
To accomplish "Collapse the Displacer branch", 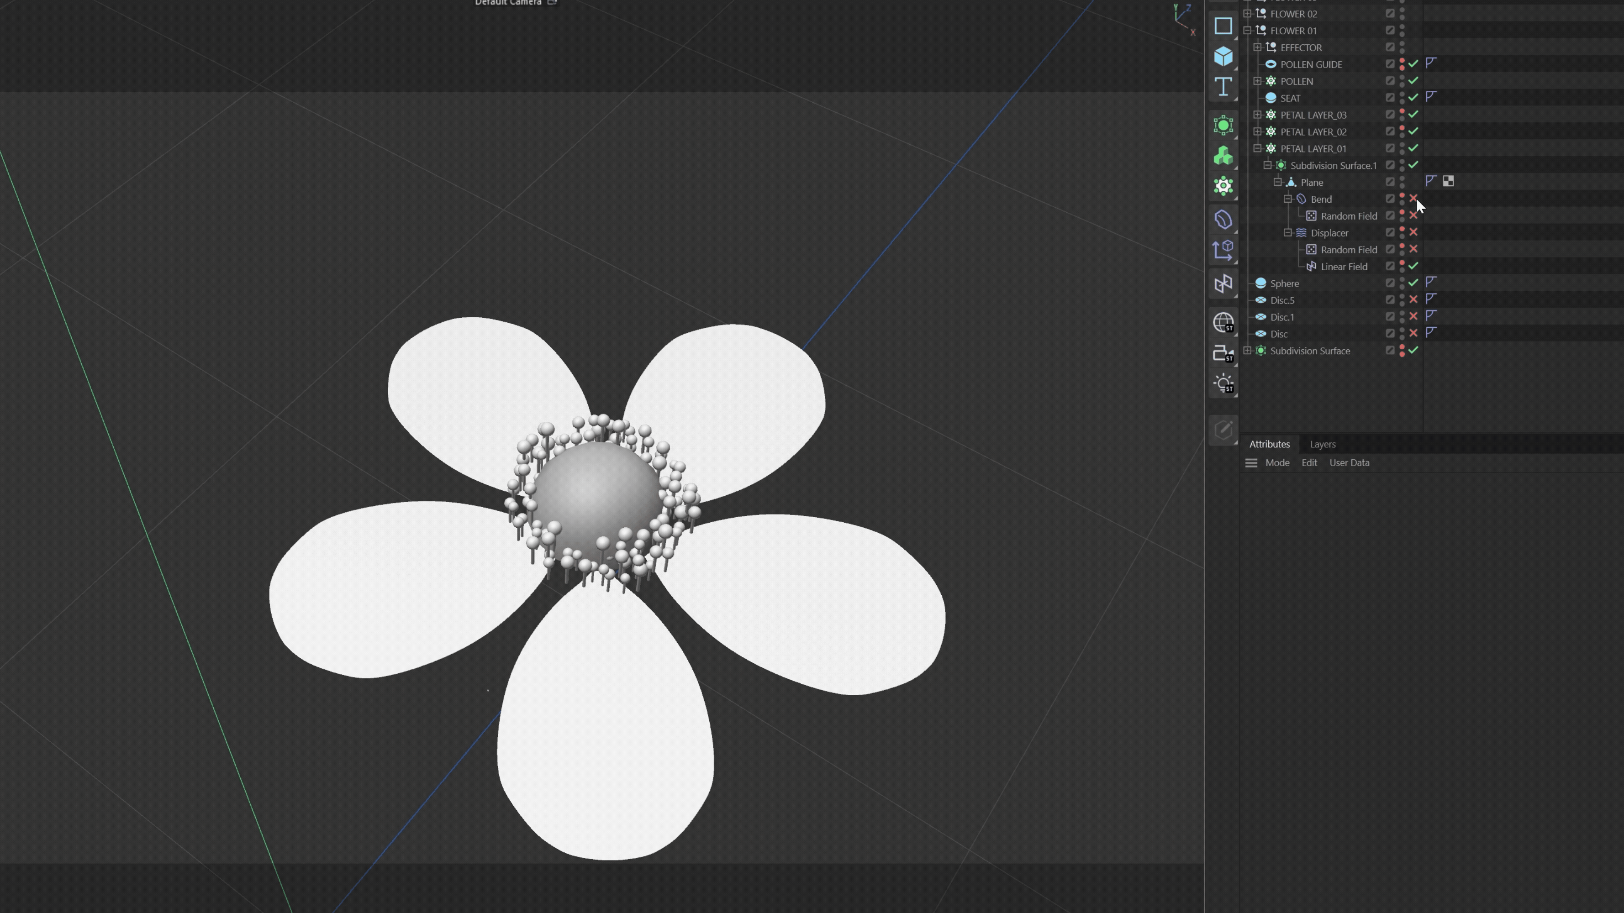I will tap(1288, 232).
